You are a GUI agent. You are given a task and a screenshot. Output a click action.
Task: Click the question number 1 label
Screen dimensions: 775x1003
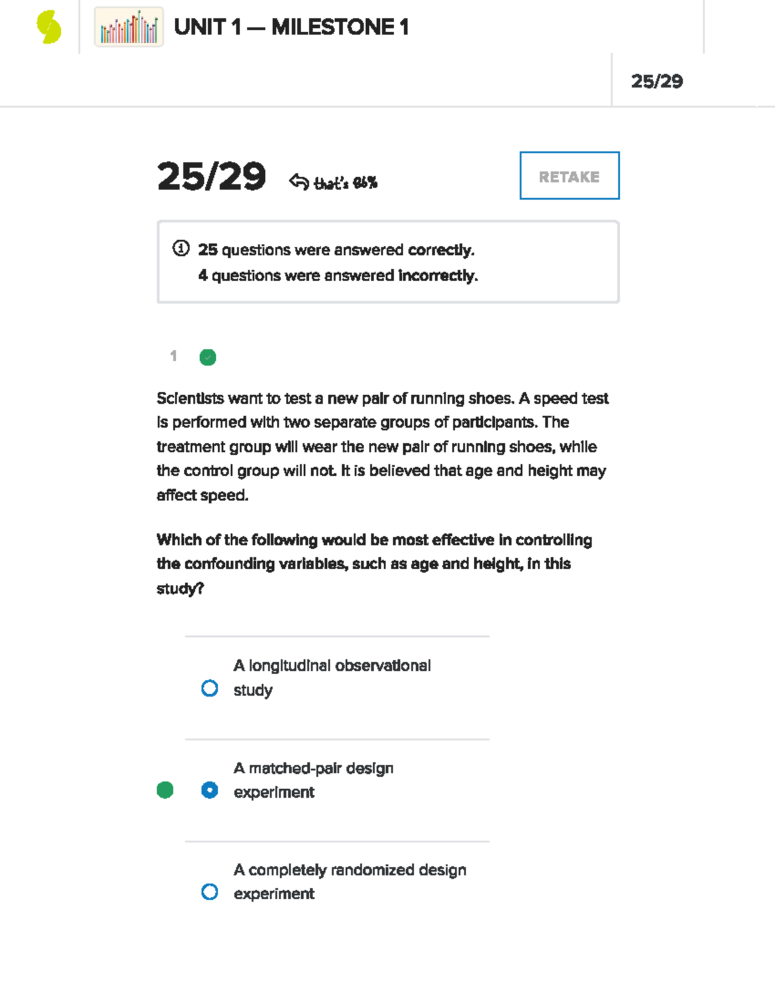[x=173, y=356]
